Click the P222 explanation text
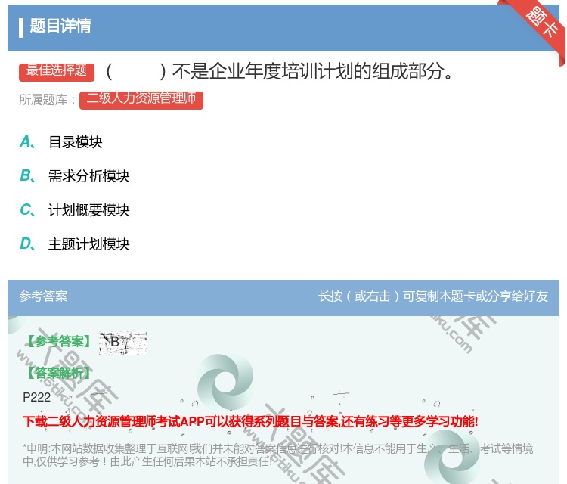This screenshot has height=484, width=567. point(36,397)
